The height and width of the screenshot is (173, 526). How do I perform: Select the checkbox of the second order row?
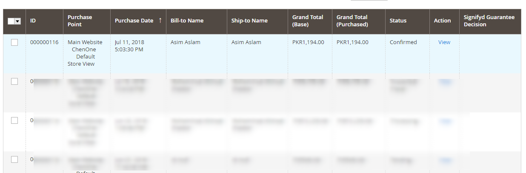coord(14,81)
